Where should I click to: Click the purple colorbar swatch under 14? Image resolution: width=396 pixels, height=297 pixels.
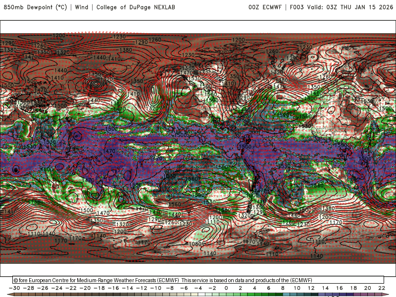329,295
